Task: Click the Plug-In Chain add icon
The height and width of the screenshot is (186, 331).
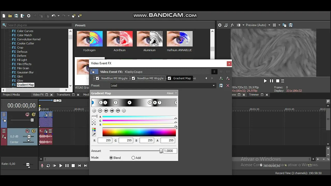Action: (x=221, y=78)
